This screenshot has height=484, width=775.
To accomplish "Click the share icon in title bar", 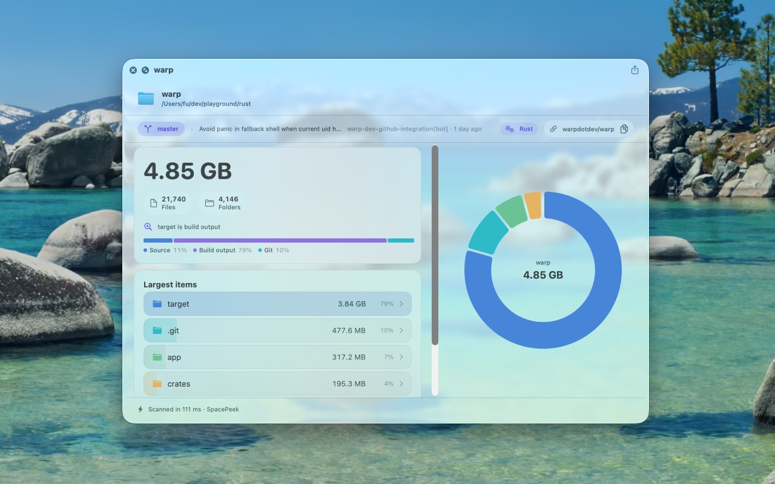I will pyautogui.click(x=635, y=70).
